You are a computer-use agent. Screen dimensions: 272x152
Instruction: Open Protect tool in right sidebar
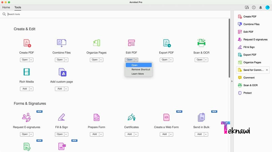click(x=245, y=93)
